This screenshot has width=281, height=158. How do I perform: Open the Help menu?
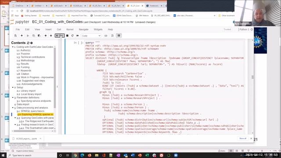tap(110, 29)
